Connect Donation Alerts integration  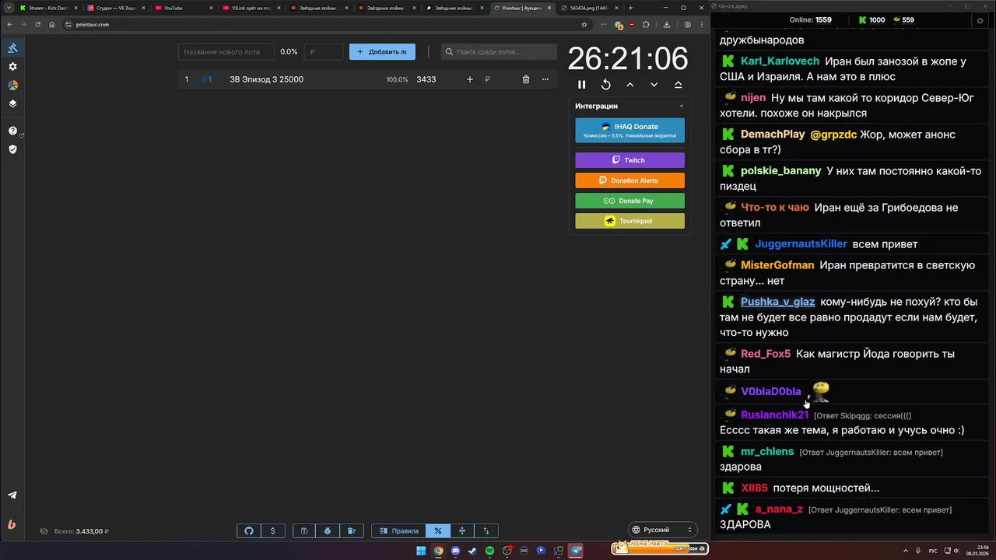[x=630, y=180]
